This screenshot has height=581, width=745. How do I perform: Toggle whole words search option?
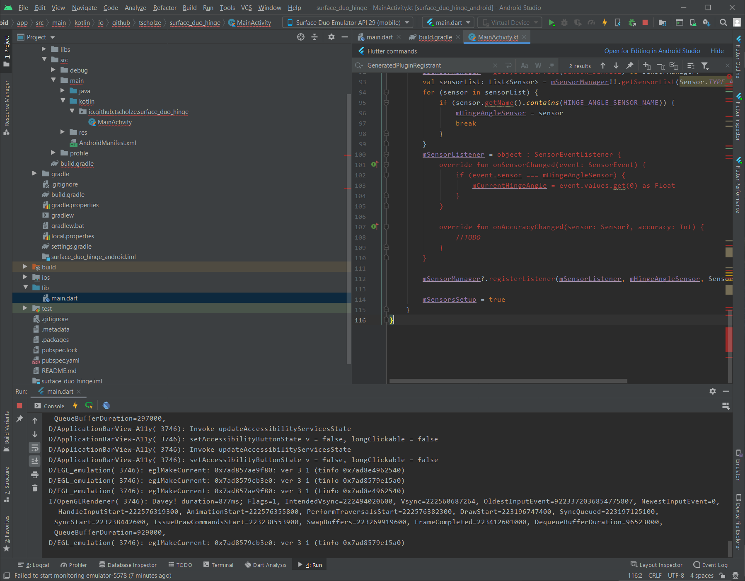(538, 65)
